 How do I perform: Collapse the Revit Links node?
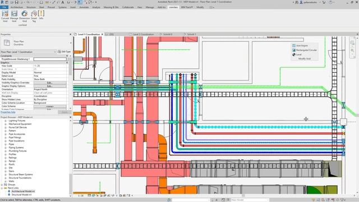[2, 188]
